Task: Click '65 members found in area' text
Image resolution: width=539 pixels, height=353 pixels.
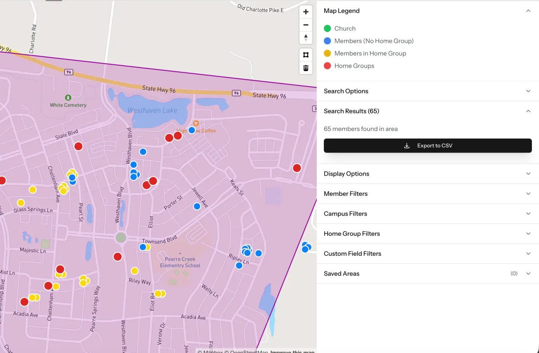Action: click(361, 129)
